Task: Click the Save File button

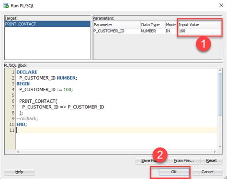Action: pos(151,161)
